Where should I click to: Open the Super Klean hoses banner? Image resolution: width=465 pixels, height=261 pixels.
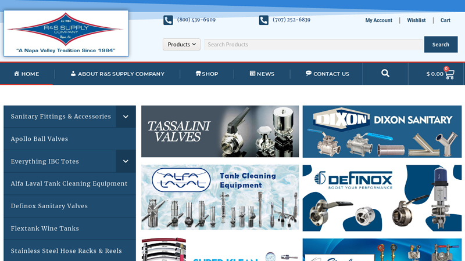pyautogui.click(x=220, y=250)
